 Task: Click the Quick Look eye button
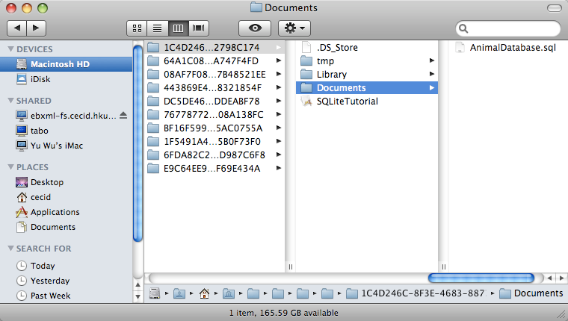pos(254,28)
